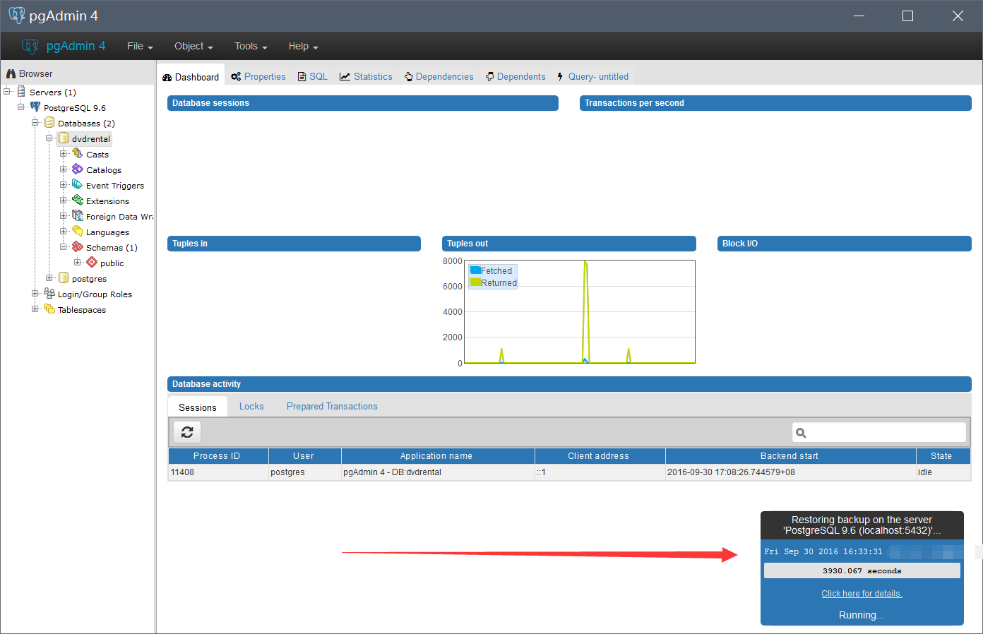Expand the public schema node
This screenshot has height=634, width=983.
[x=78, y=263]
